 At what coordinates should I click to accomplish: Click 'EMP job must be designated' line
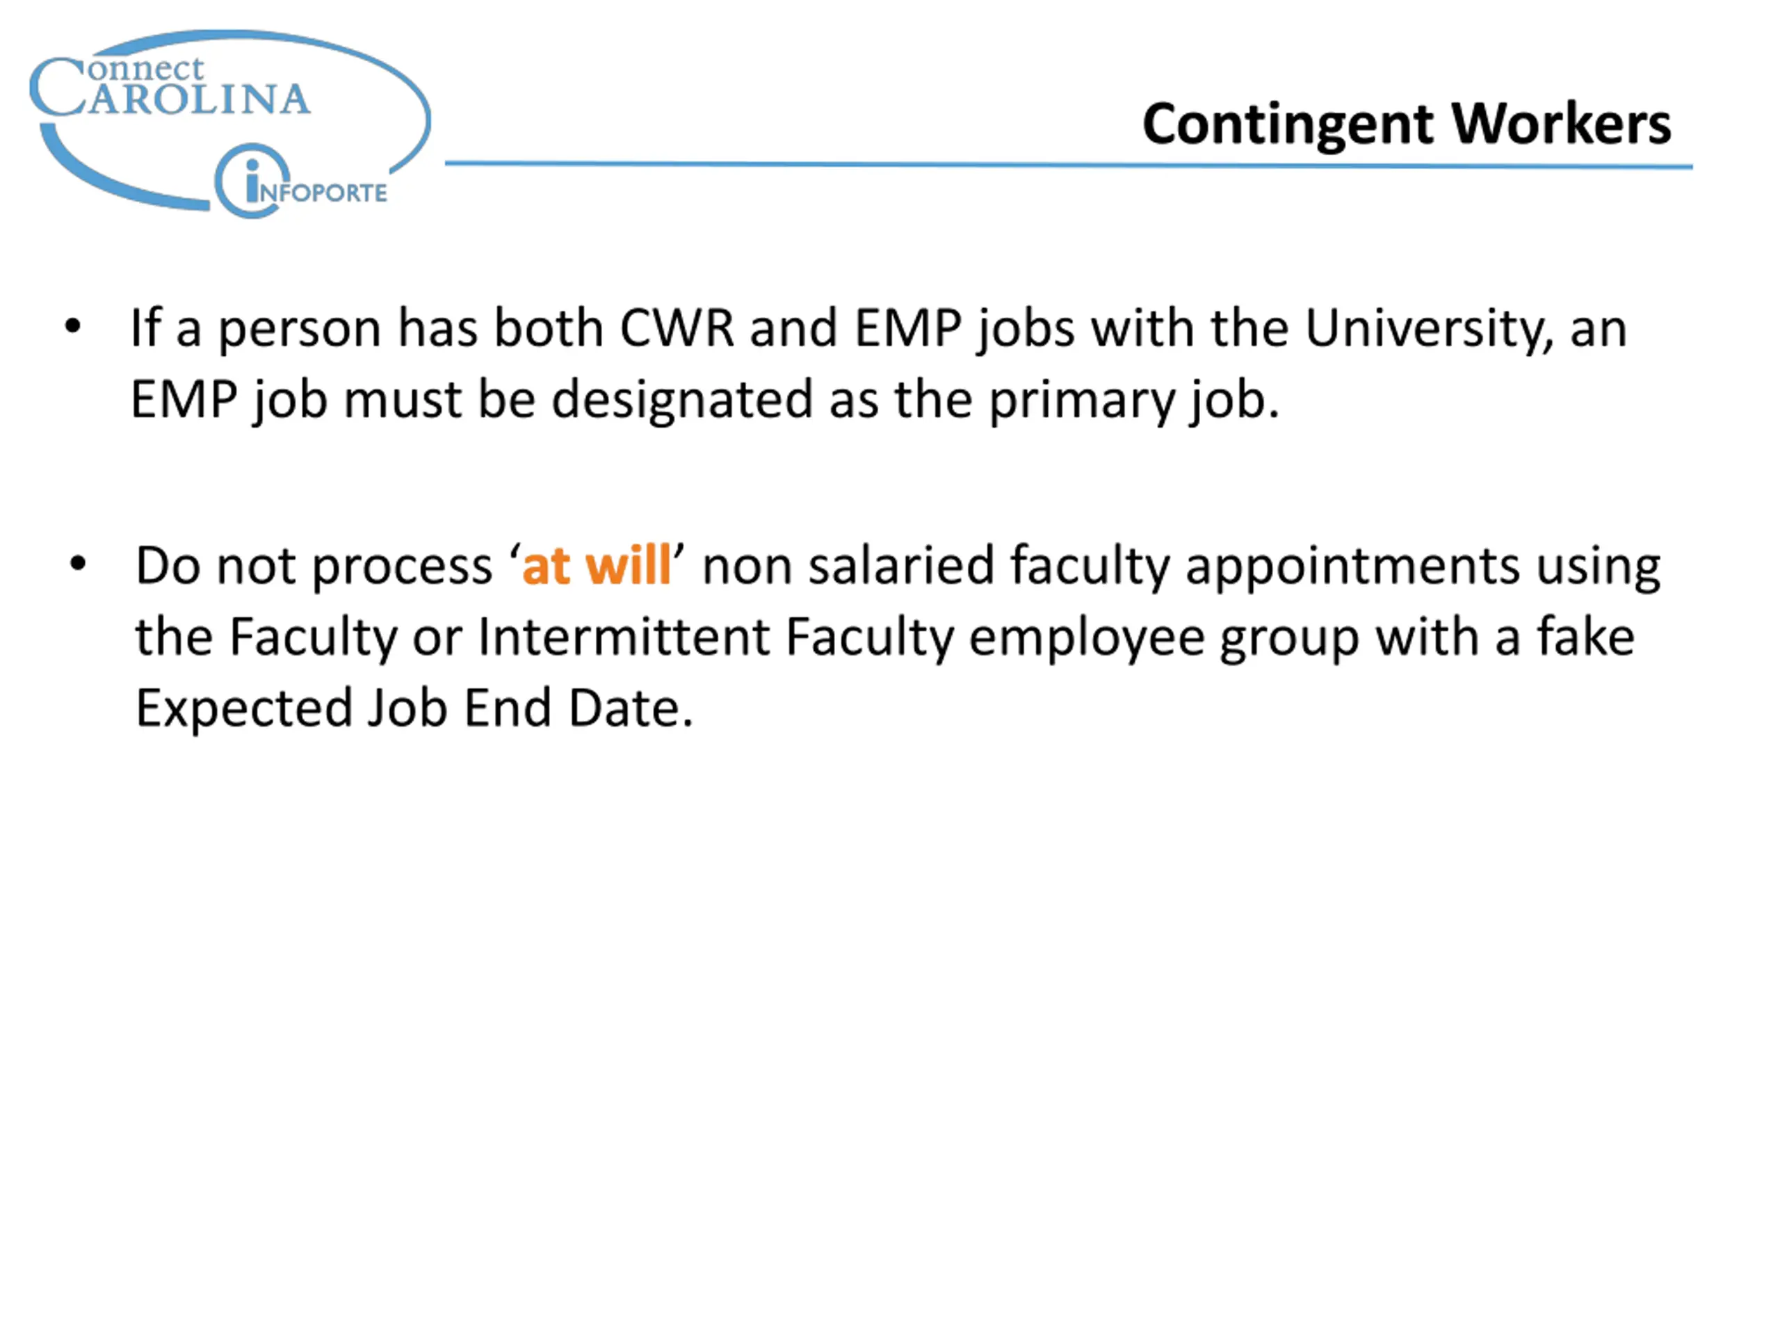[471, 400]
